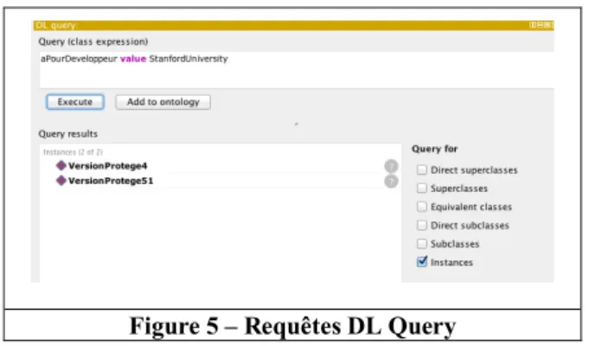Click the DL query title bar
Viewport: 589px width, 346px height.
tap(293, 25)
